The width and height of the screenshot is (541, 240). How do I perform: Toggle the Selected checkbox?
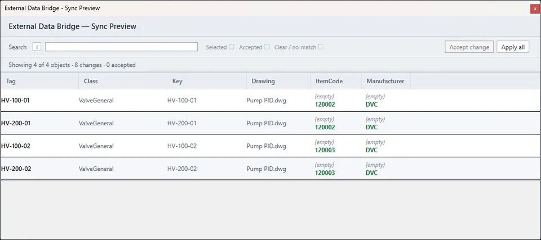[x=232, y=47]
